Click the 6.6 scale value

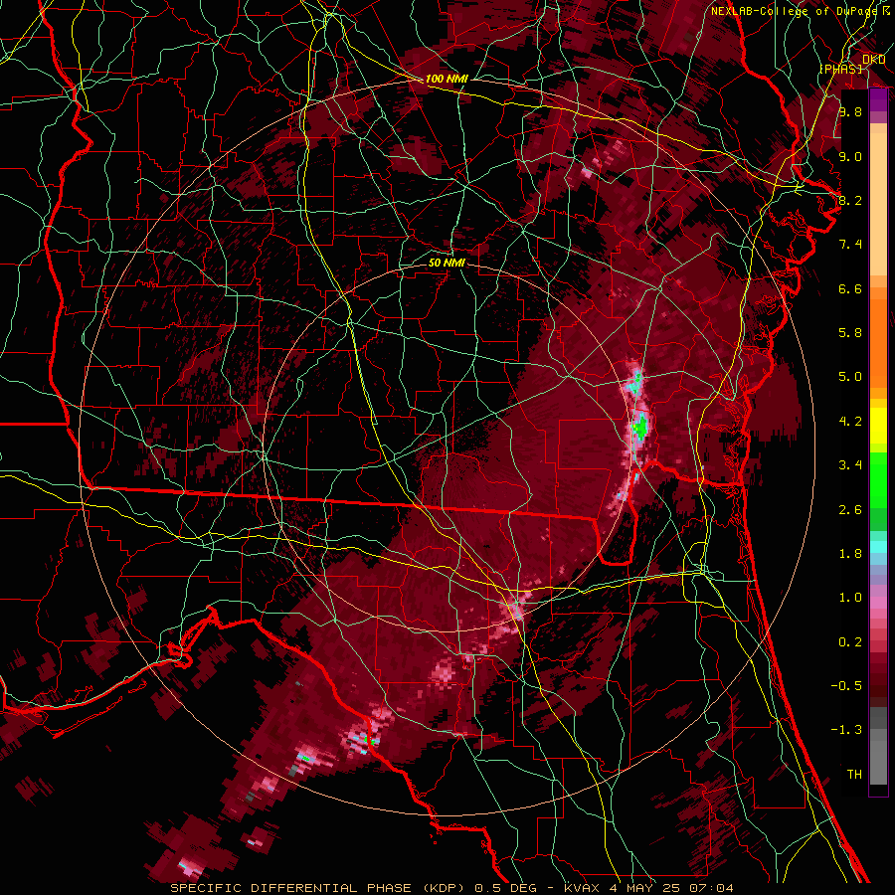tap(850, 288)
